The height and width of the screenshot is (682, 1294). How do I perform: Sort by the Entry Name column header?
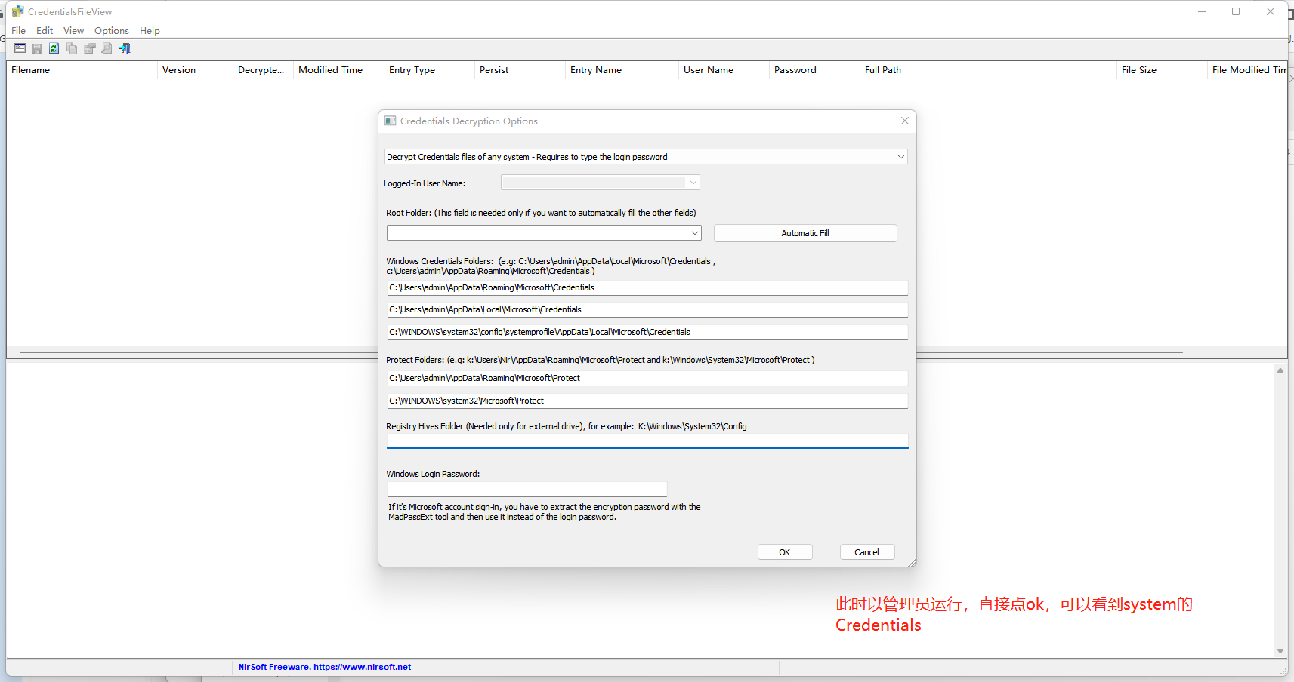(596, 70)
